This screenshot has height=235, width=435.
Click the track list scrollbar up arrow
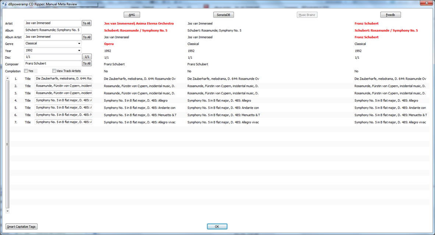coord(8,78)
